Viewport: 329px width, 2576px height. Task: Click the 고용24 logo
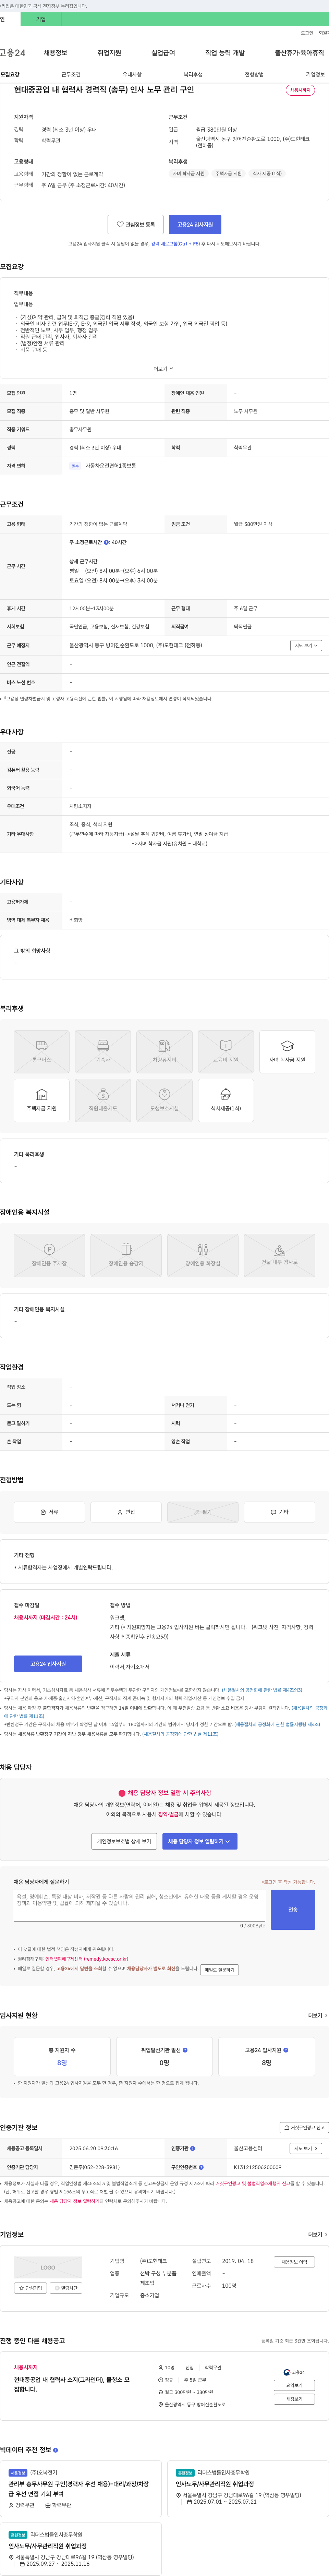[13, 53]
